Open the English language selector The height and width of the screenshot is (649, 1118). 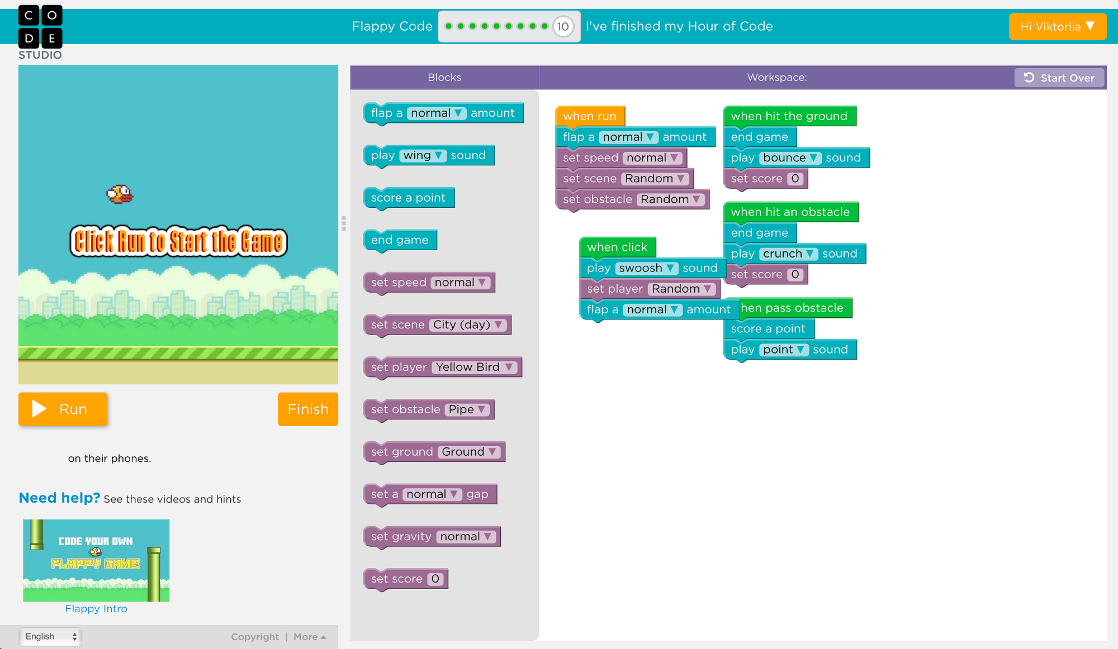click(x=50, y=637)
